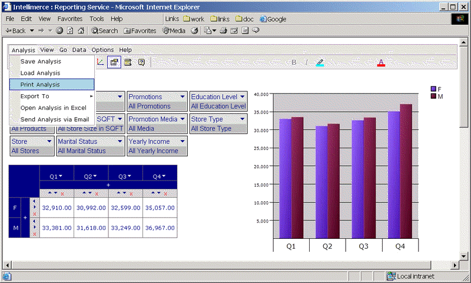Remove row M using its red x
The height and width of the screenshot is (283, 471).
click(x=35, y=234)
